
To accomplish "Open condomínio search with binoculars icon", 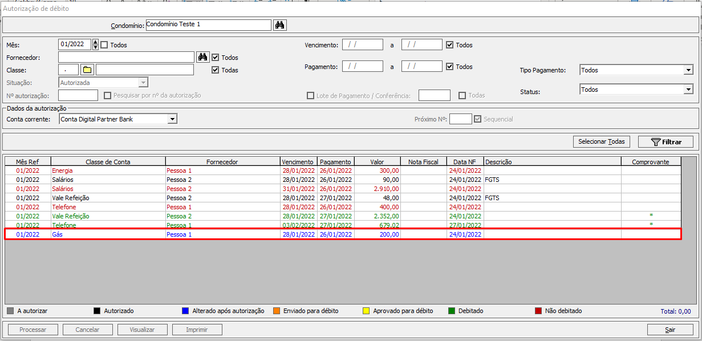I will pyautogui.click(x=280, y=25).
